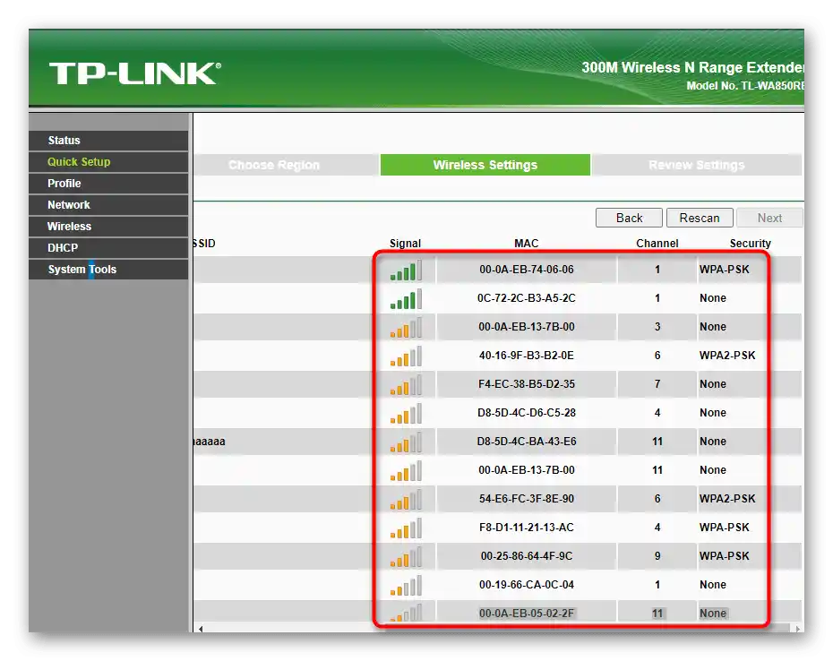Click channel 9 cell for 00-25-86-64-4F-9C

[x=657, y=557]
